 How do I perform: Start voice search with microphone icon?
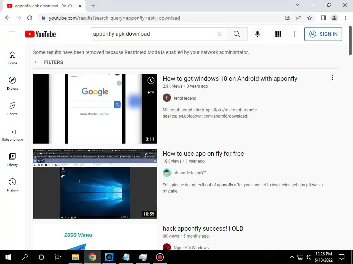pos(258,34)
